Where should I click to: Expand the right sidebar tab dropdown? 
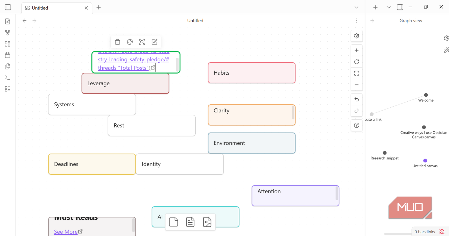pyautogui.click(x=389, y=7)
